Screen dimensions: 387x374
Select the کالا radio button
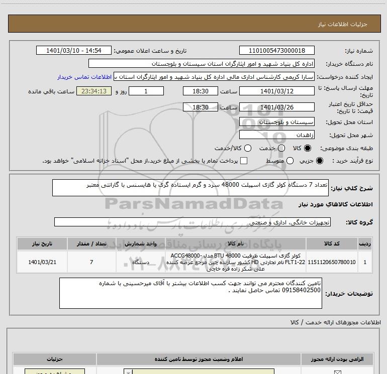click(x=308, y=148)
